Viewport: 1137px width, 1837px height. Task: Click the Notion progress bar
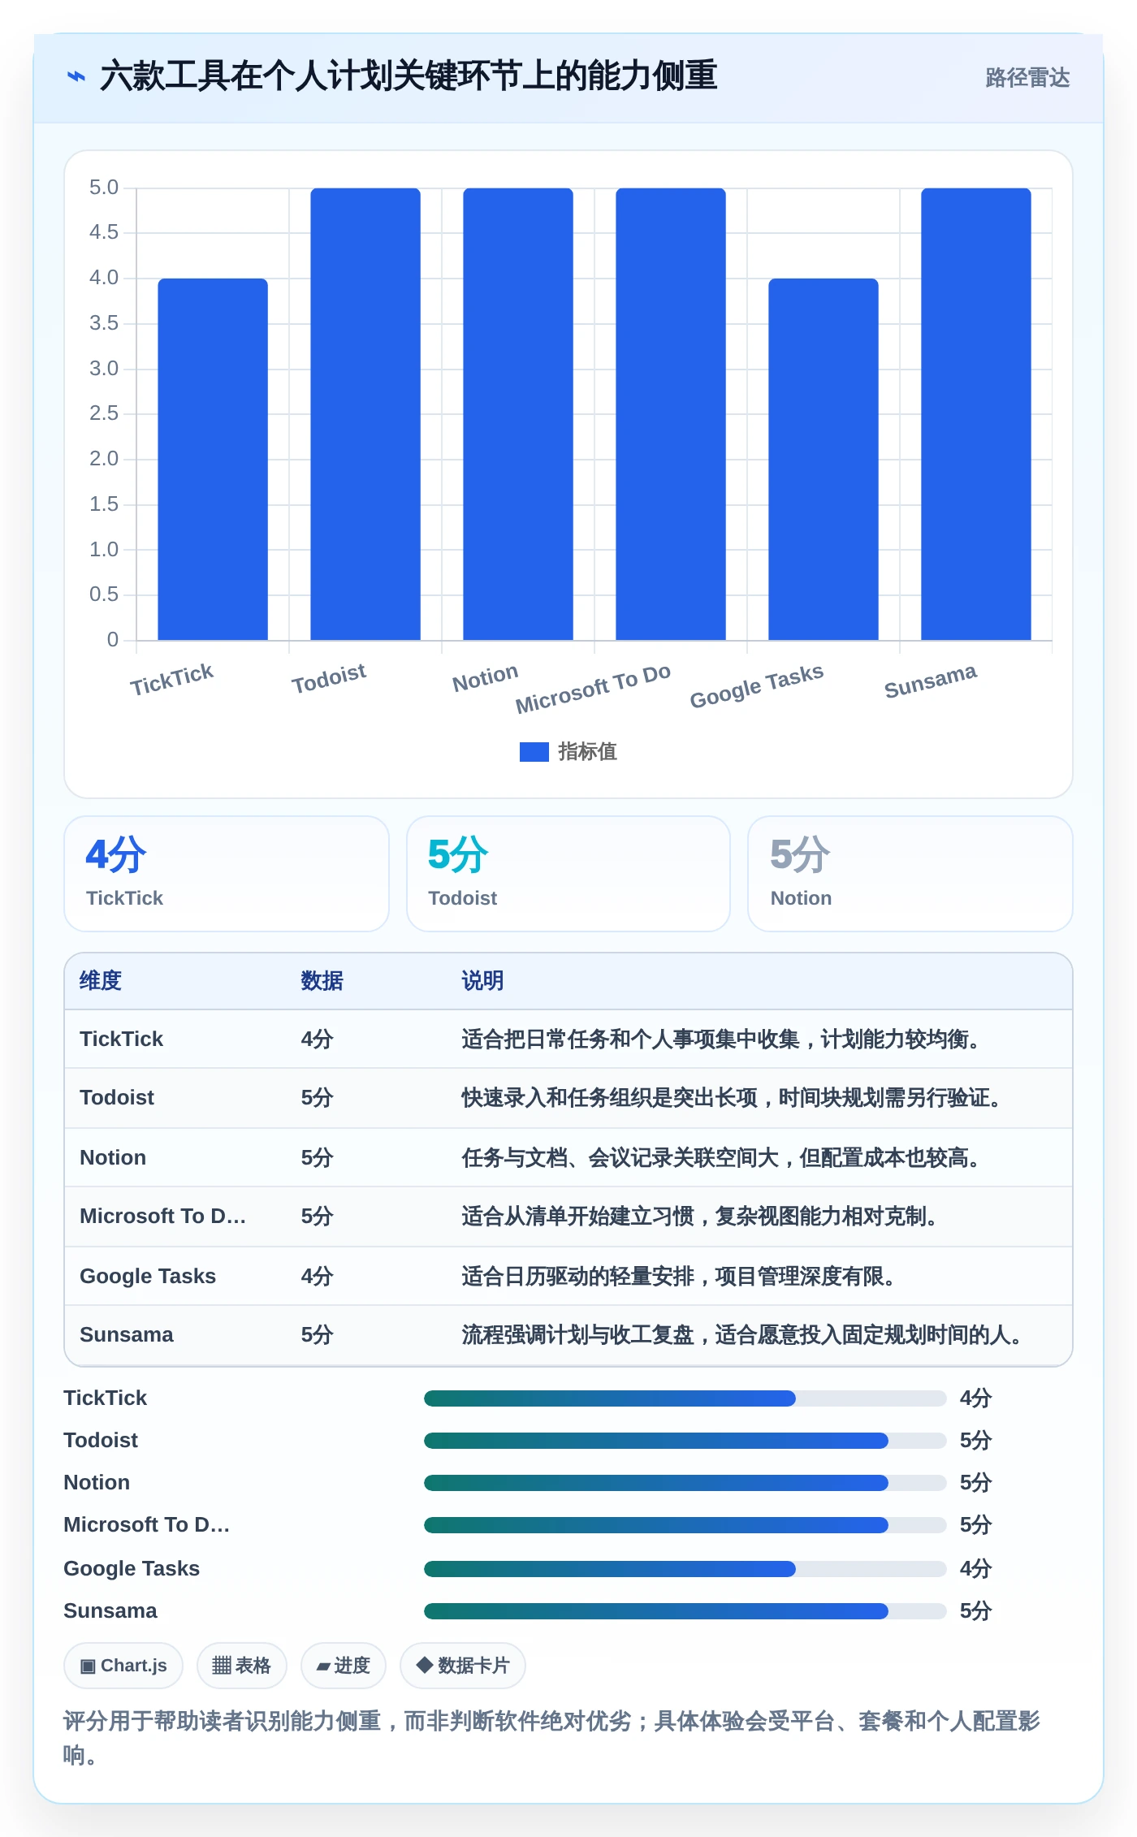685,1483
